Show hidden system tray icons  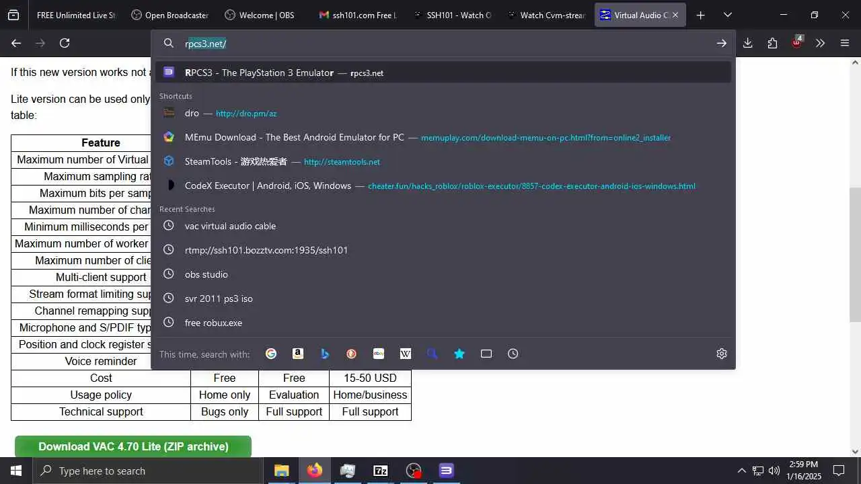(x=742, y=471)
